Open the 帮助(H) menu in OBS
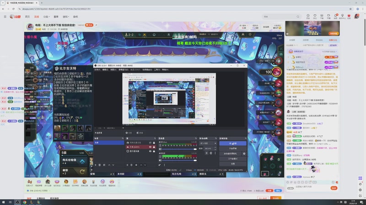 tap(165, 70)
